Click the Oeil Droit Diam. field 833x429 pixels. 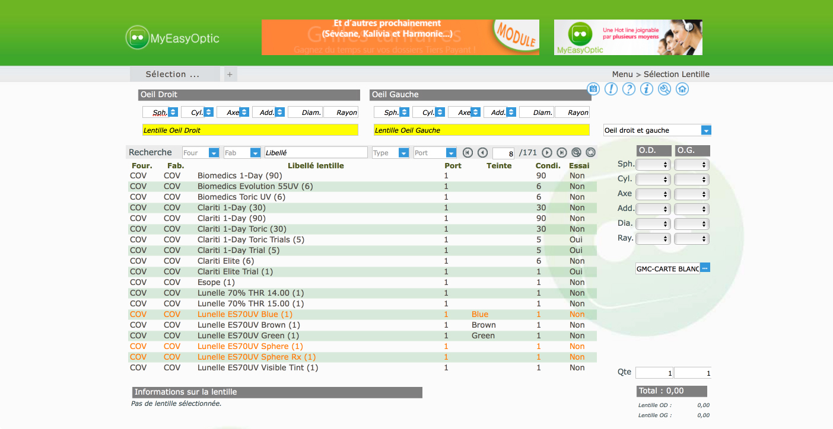(x=305, y=112)
